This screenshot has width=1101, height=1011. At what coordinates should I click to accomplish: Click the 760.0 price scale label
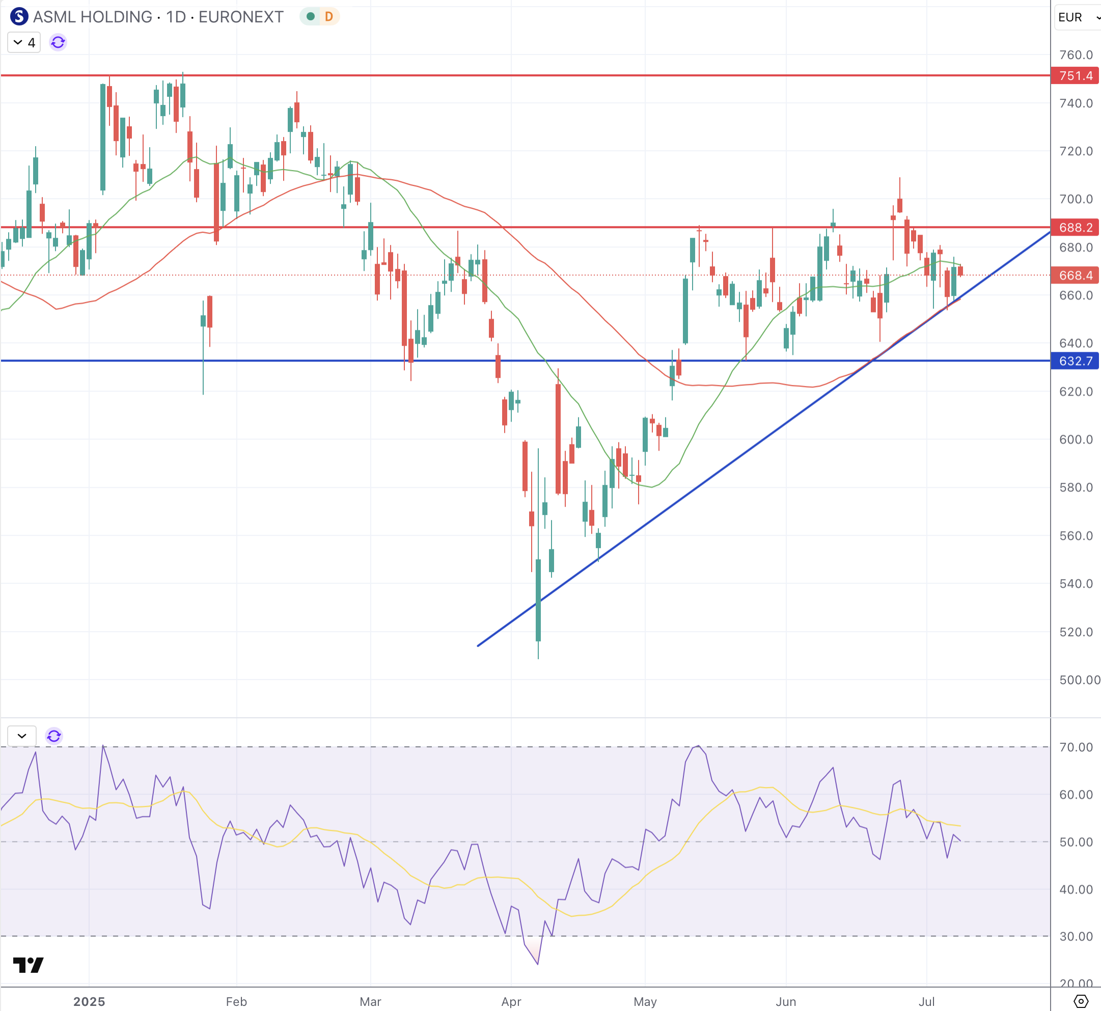click(x=1076, y=54)
